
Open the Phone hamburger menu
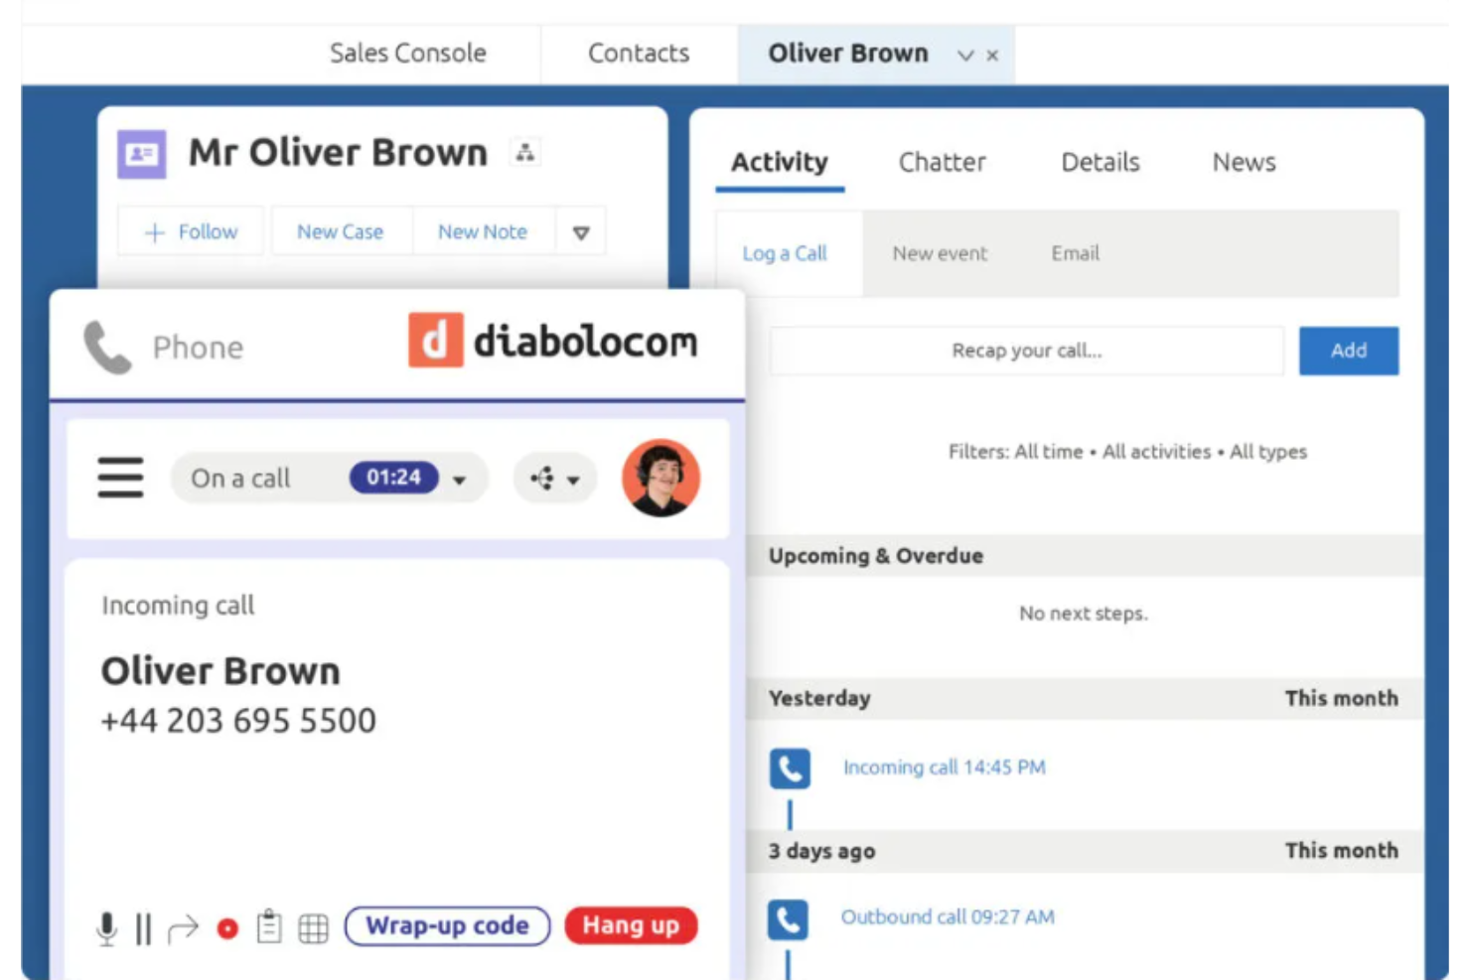coord(119,478)
